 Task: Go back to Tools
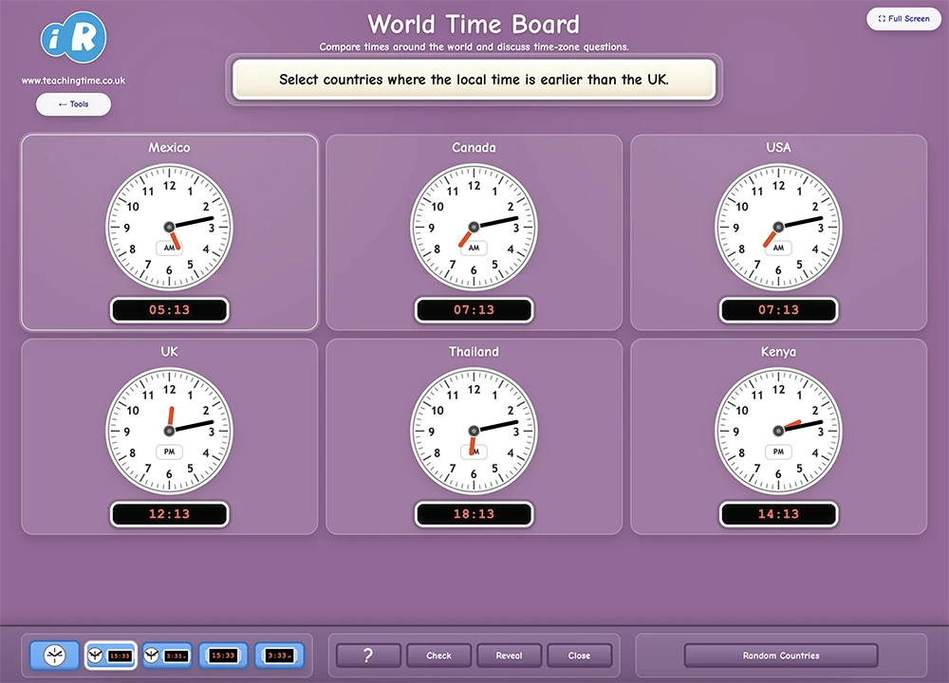coord(73,104)
